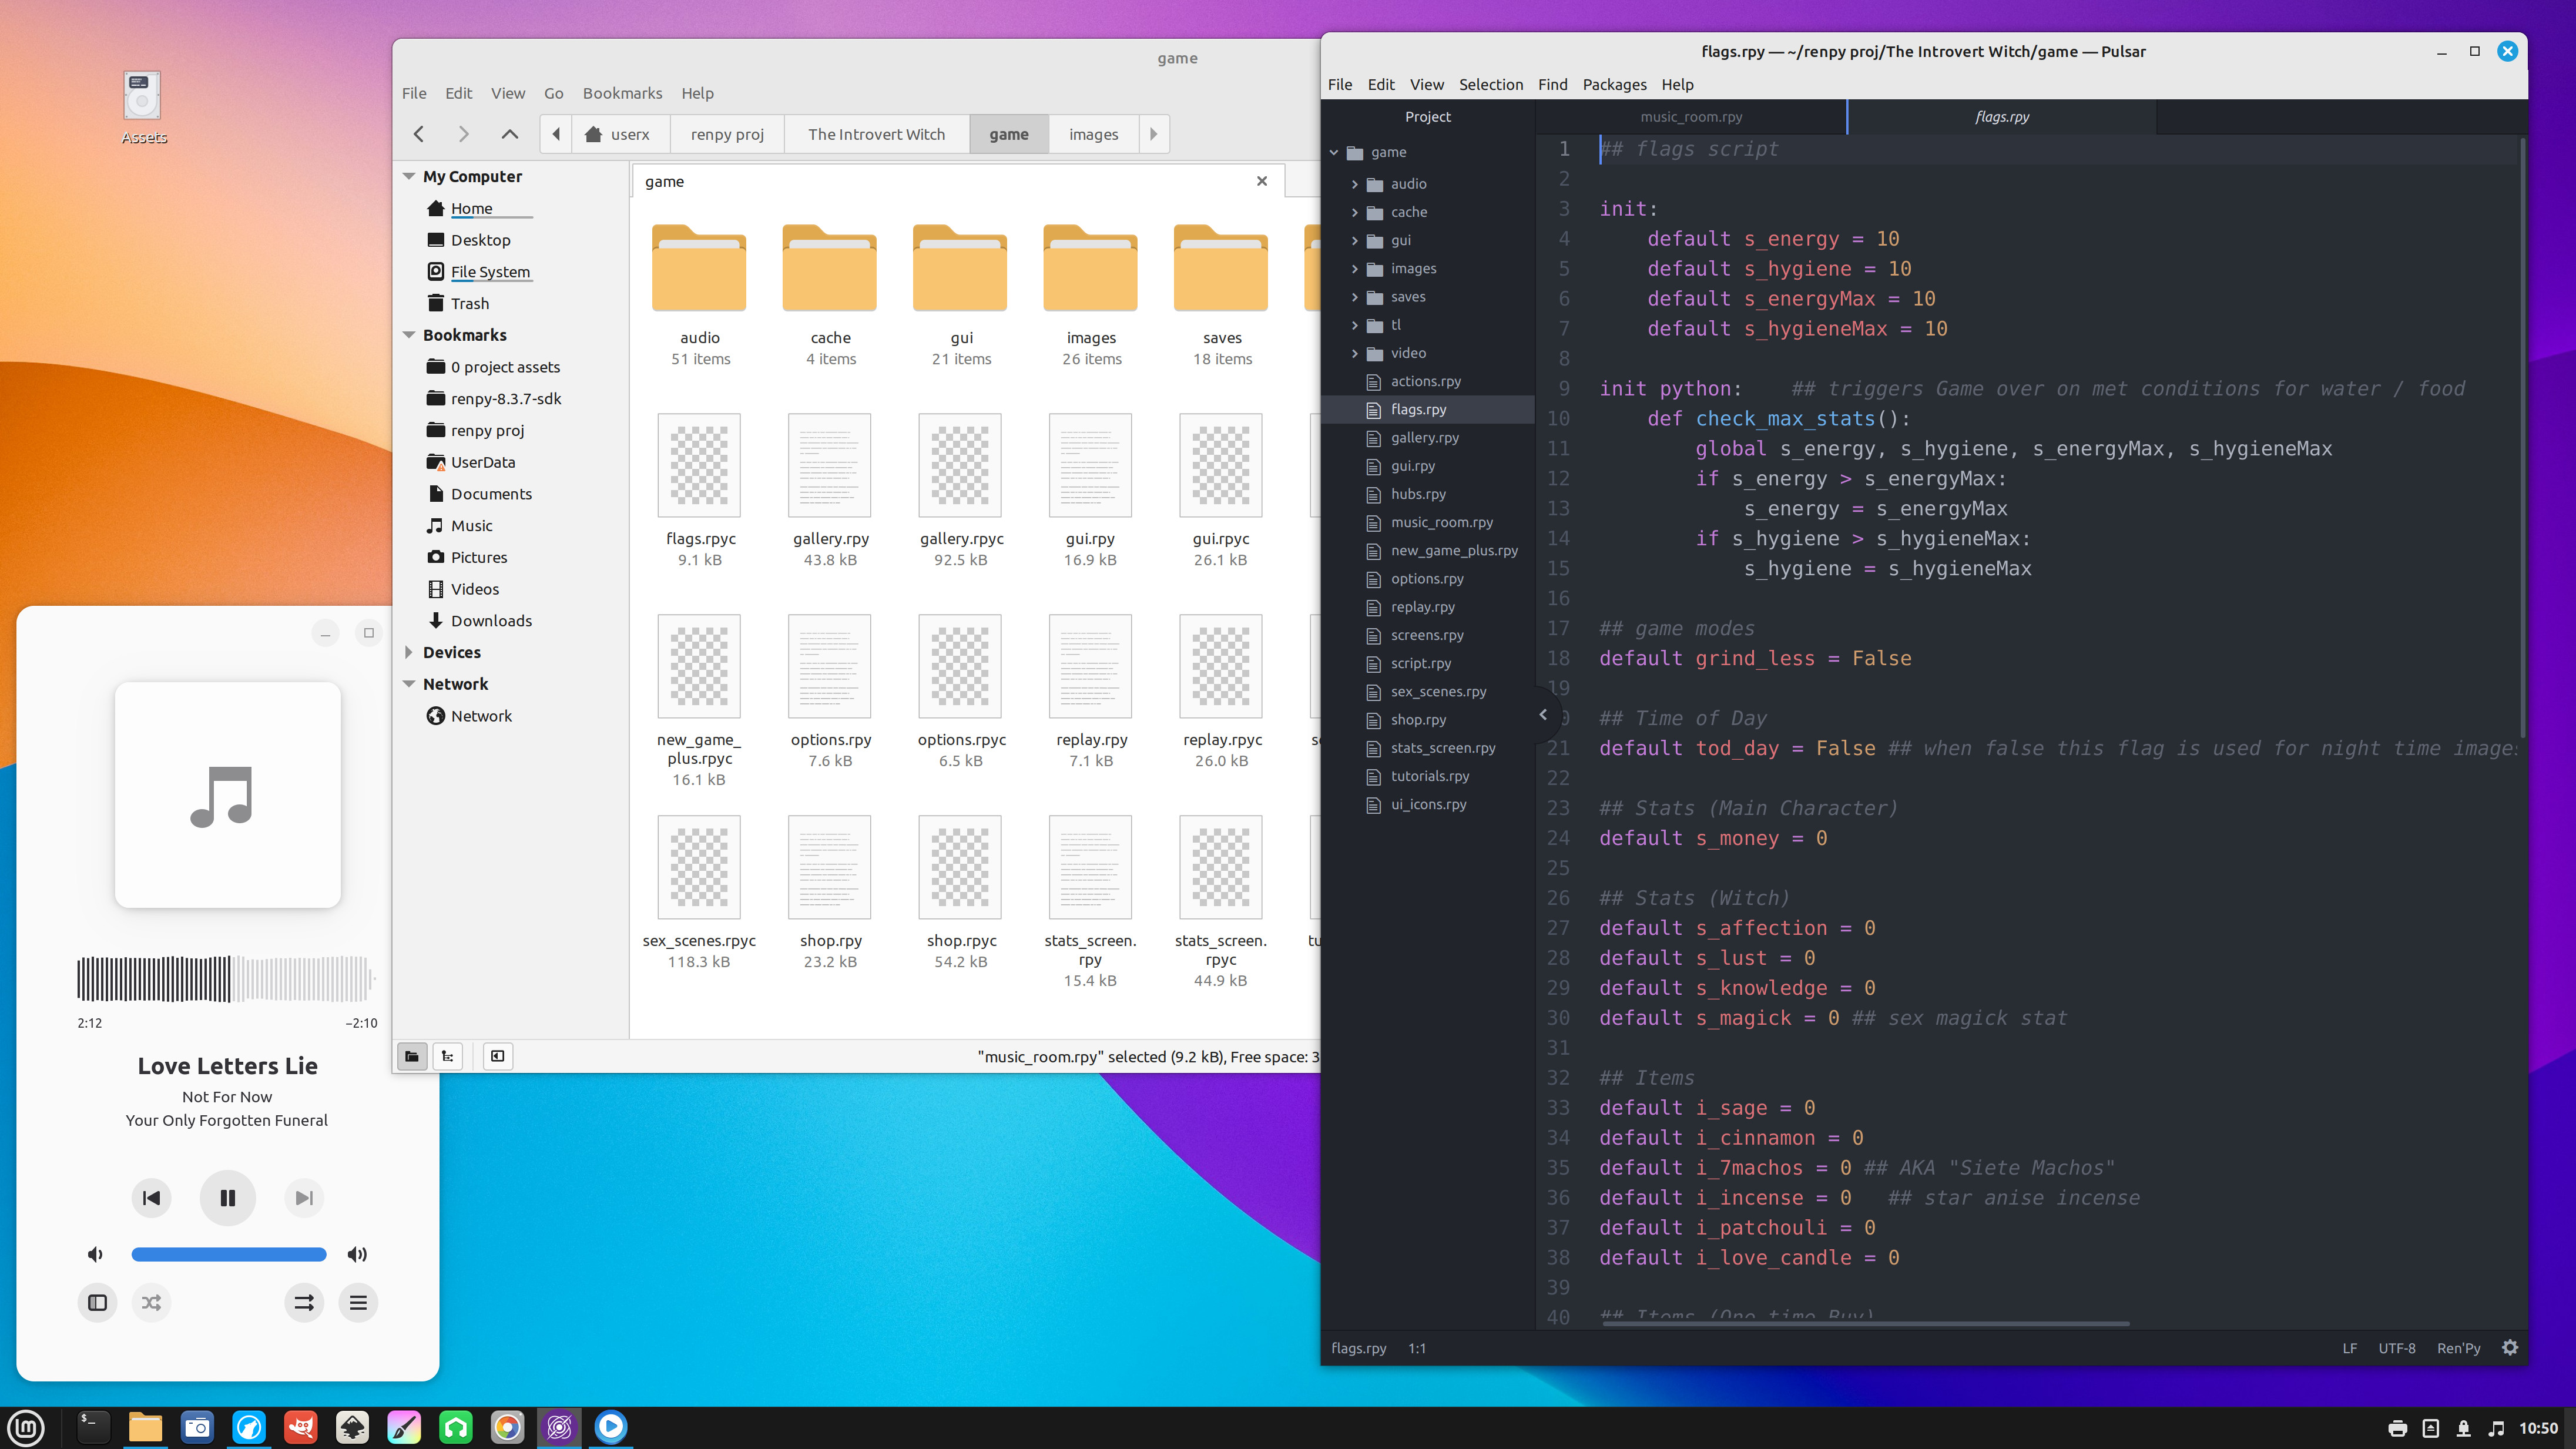Change the Ren'Py grammar in status bar
Image resolution: width=2576 pixels, height=1449 pixels.
[2458, 1348]
